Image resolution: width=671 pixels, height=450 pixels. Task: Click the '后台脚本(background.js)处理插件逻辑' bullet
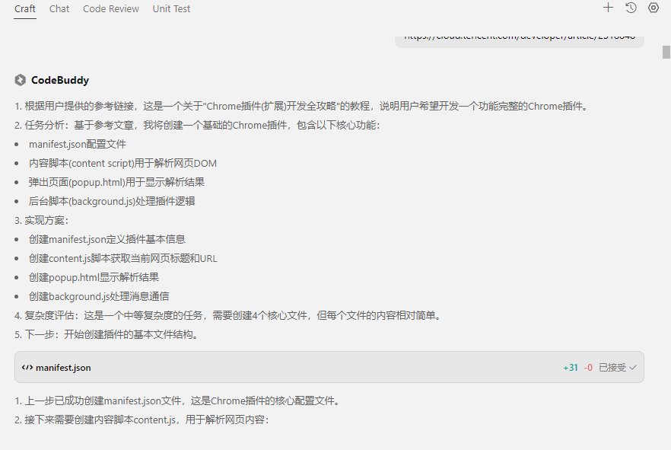click(112, 201)
